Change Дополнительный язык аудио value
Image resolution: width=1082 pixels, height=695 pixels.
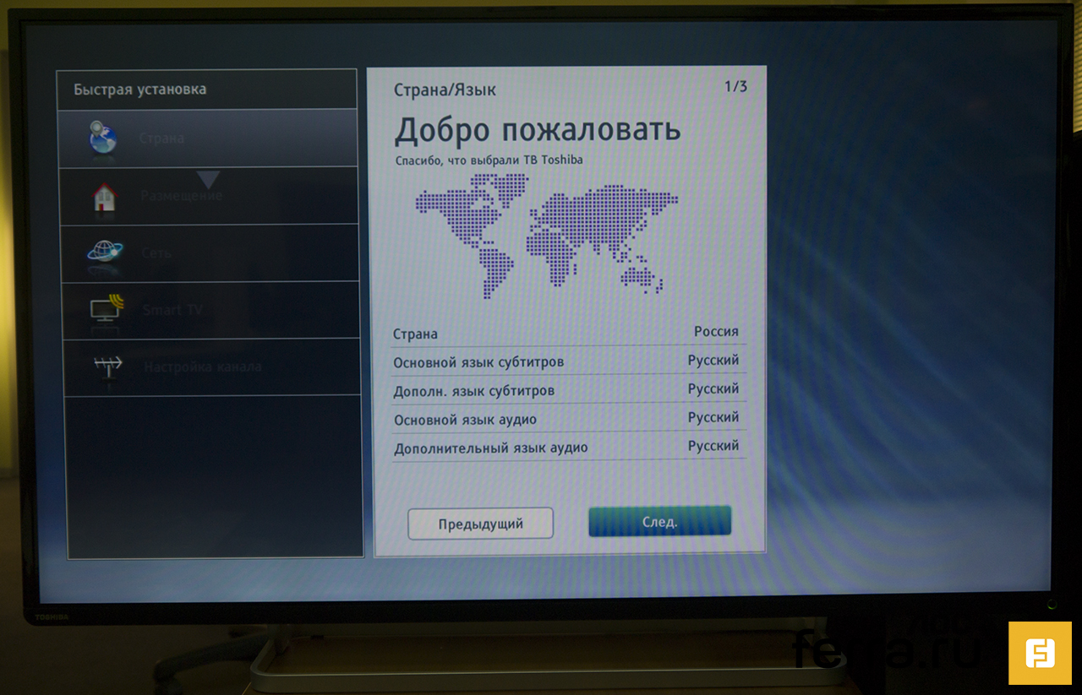coord(713,446)
